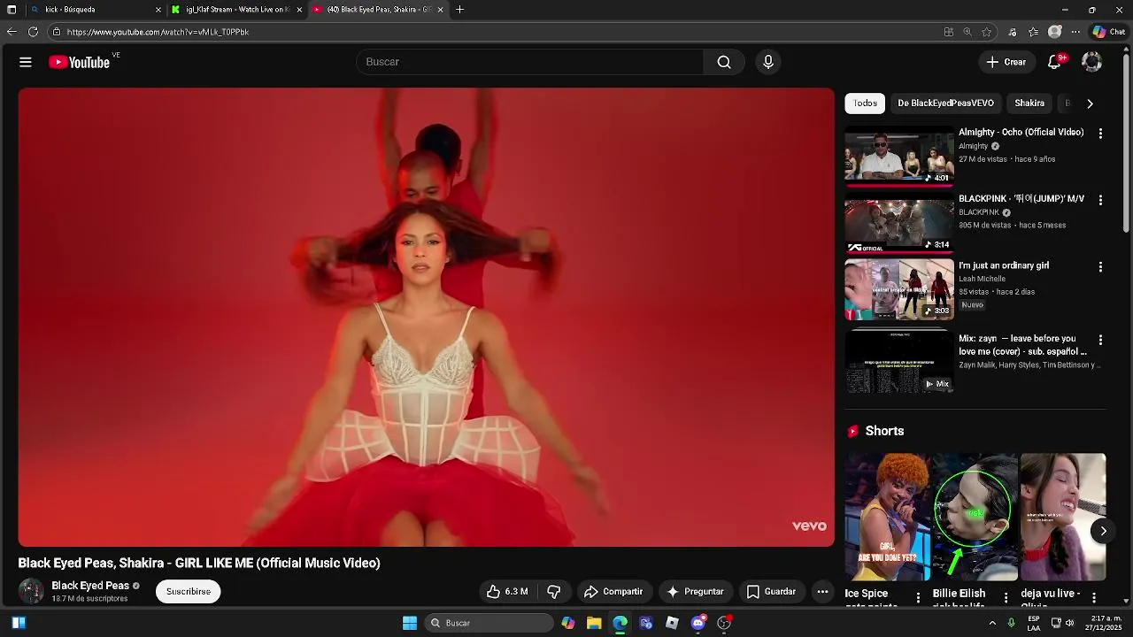The image size is (1133, 637).
Task: Open the browser apps icon in address bar
Action: (x=949, y=32)
